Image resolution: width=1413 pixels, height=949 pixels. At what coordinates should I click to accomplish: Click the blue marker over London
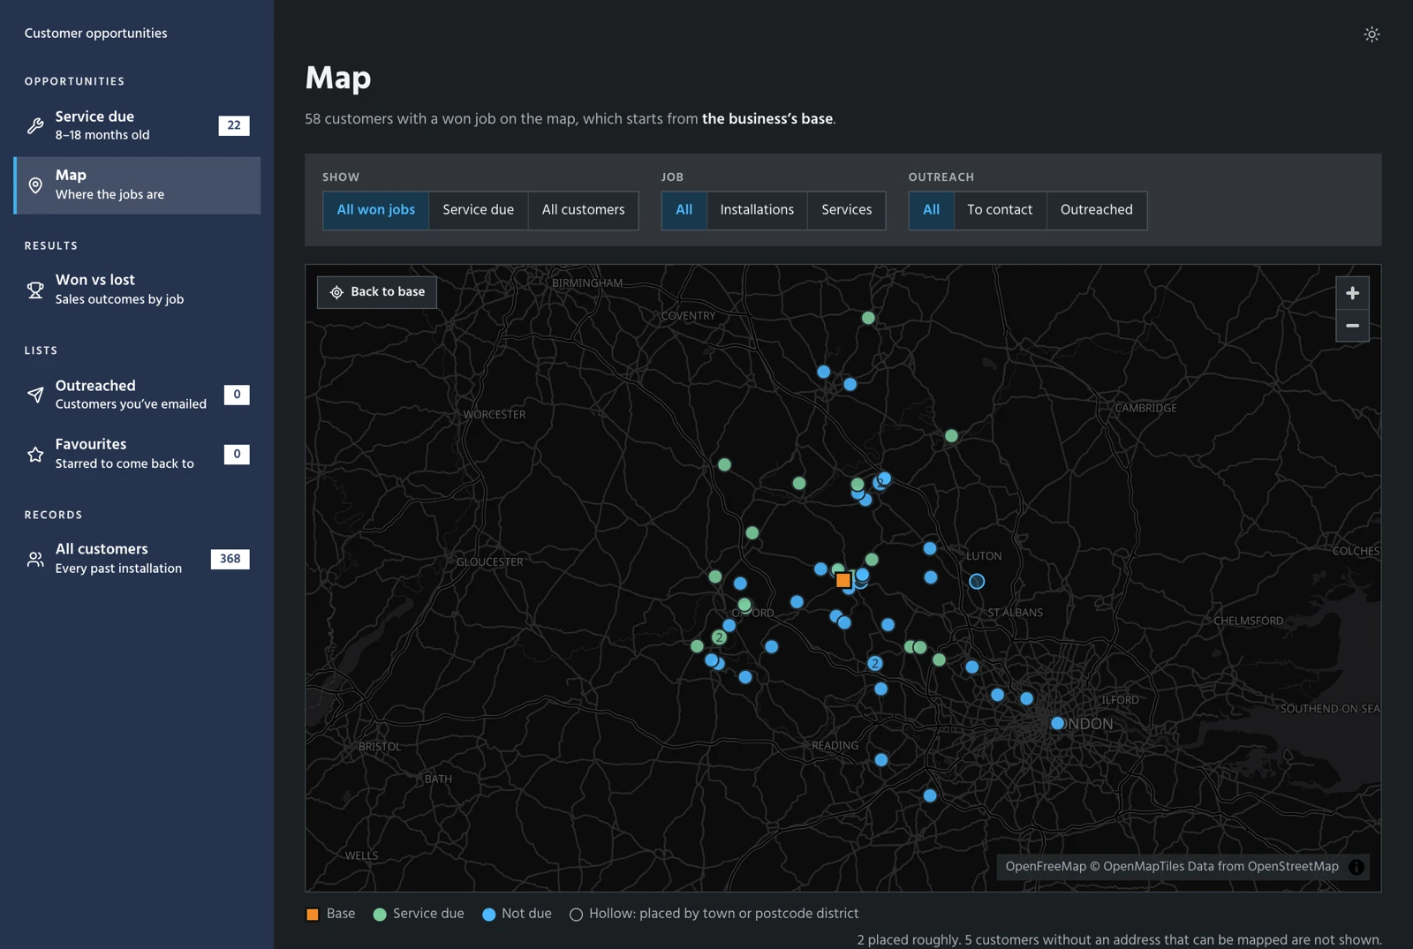click(x=1058, y=723)
